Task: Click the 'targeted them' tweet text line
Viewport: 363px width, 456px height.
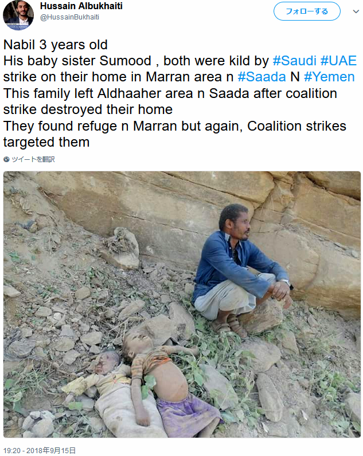Action: tap(46, 142)
